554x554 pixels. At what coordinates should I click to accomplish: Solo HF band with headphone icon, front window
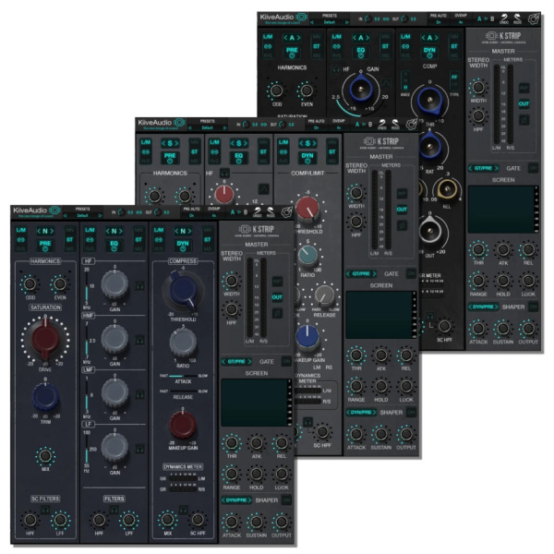click(140, 285)
